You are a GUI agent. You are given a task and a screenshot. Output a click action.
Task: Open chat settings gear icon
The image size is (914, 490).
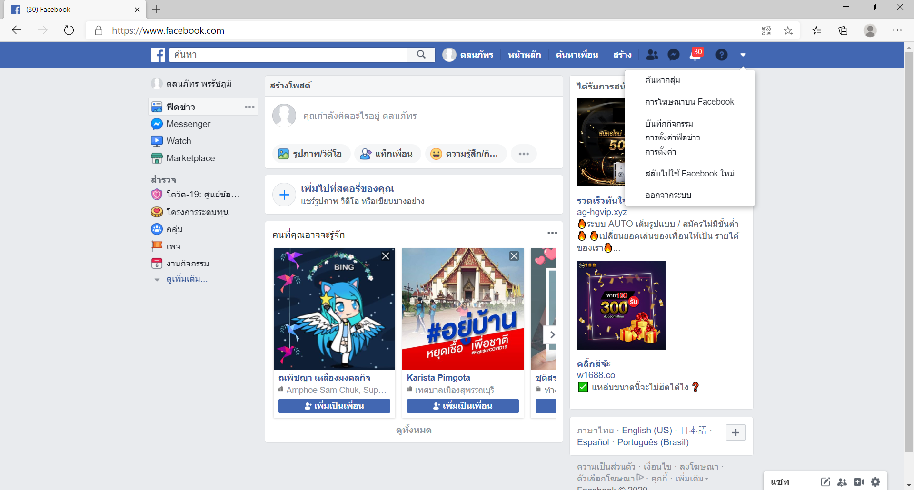pyautogui.click(x=875, y=482)
